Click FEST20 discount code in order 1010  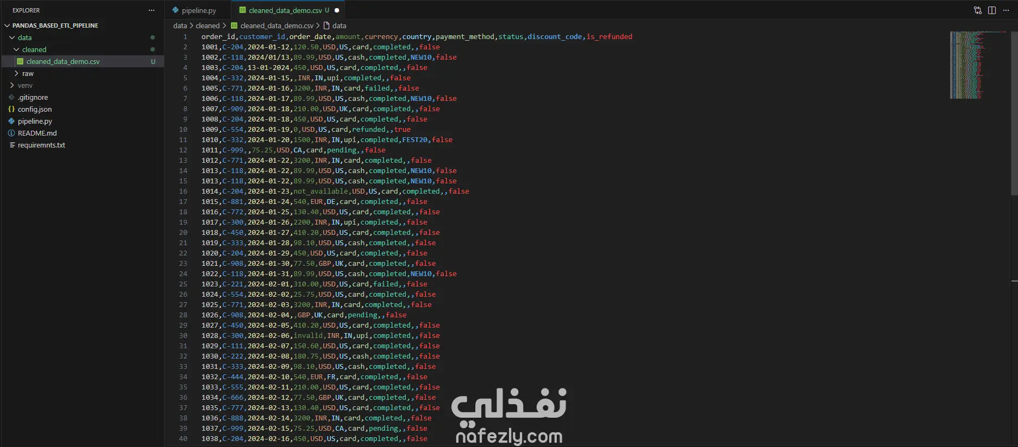414,140
